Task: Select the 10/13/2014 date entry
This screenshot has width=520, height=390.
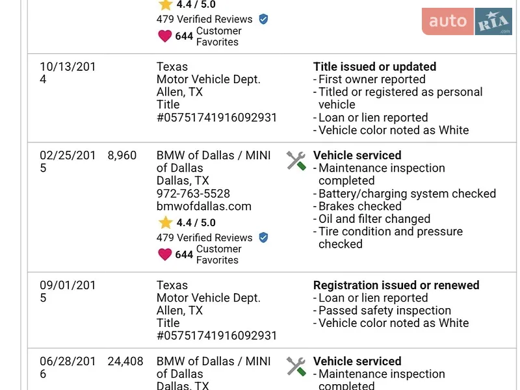Action: click(68, 73)
